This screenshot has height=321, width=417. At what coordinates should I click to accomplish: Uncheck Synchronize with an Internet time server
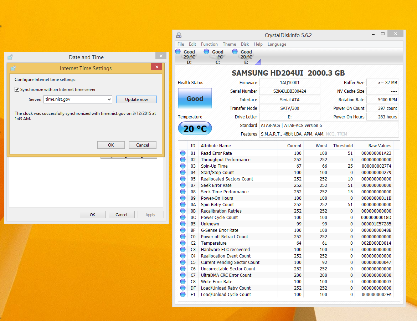click(17, 90)
